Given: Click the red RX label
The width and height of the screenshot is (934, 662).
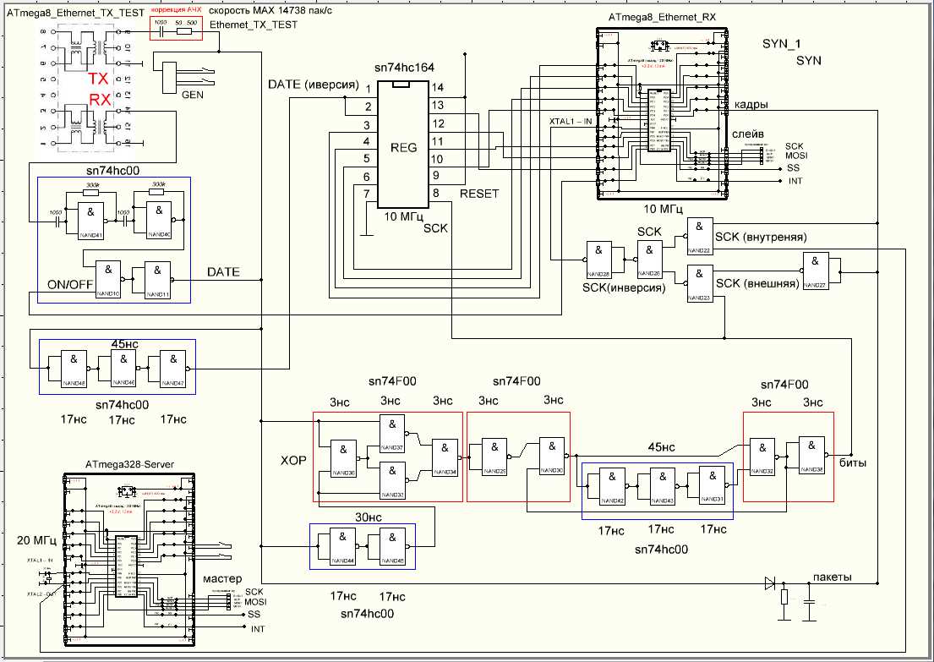Looking at the screenshot, I should pos(101,100).
